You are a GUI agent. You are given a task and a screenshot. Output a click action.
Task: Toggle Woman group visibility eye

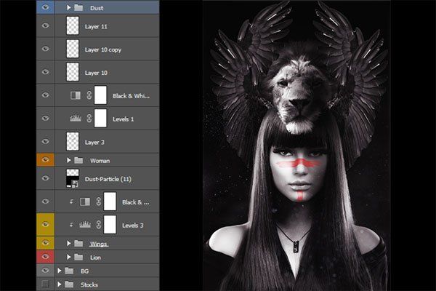(x=45, y=160)
